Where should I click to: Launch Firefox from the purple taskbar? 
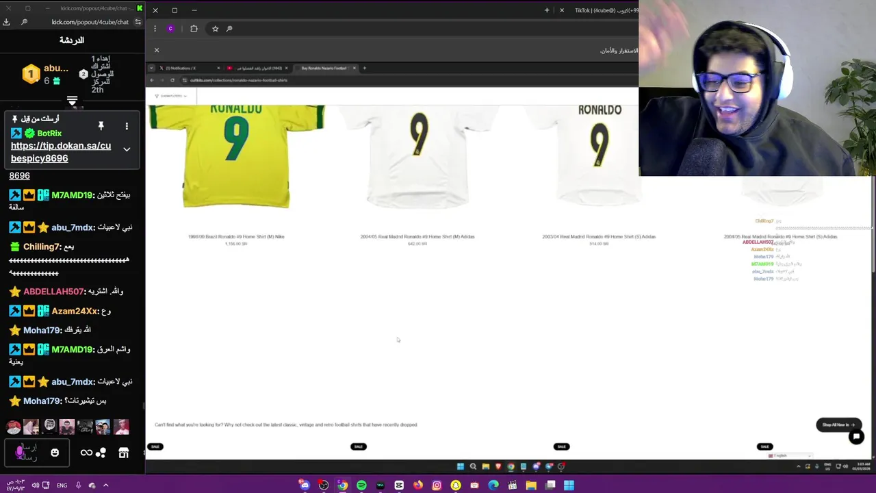417,485
